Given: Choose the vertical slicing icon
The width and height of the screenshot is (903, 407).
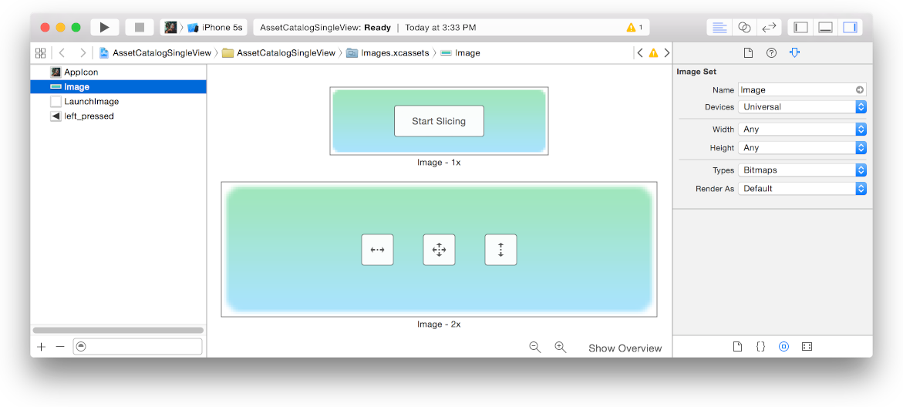Looking at the screenshot, I should (x=500, y=250).
